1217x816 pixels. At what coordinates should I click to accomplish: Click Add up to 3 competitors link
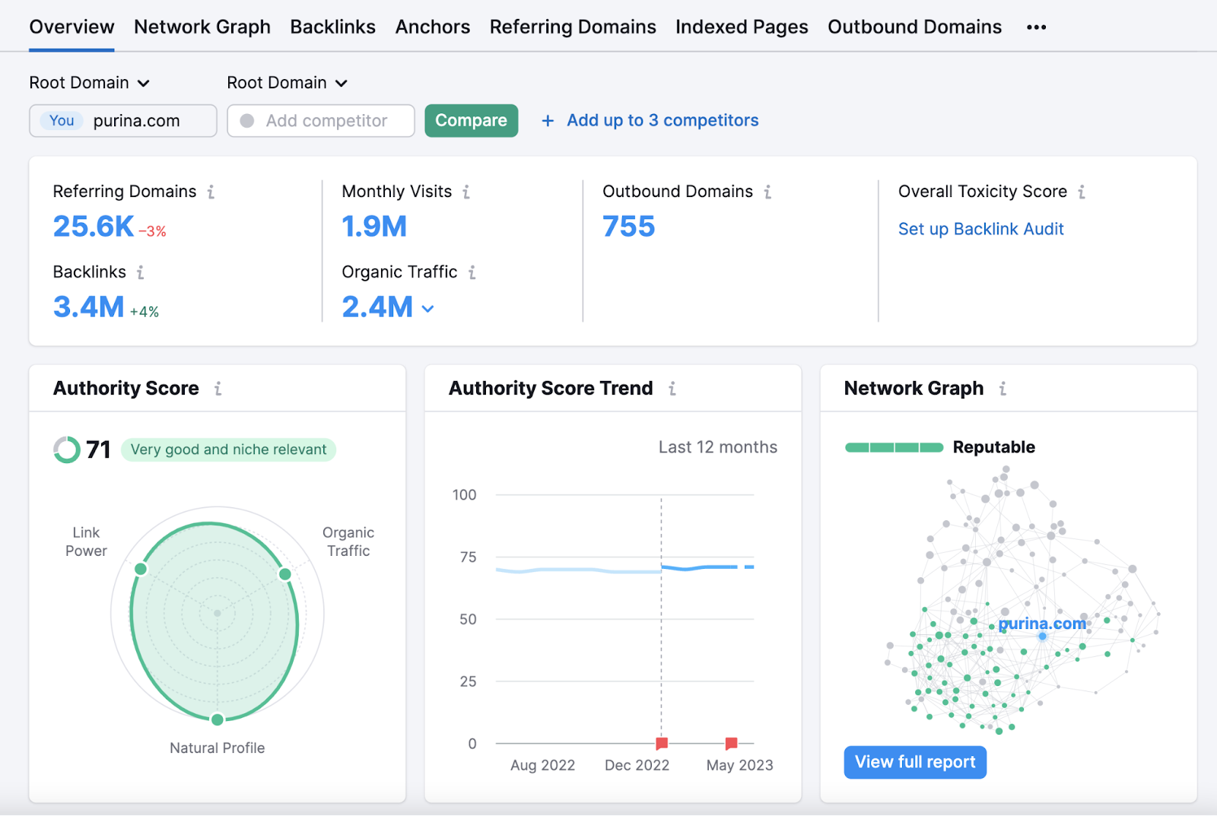pos(663,121)
